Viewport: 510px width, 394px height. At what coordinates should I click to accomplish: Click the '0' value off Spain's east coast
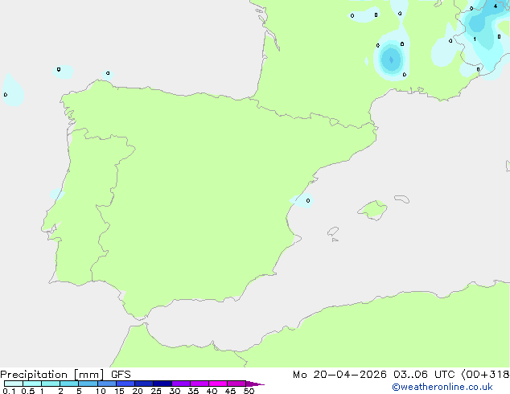coord(308,200)
